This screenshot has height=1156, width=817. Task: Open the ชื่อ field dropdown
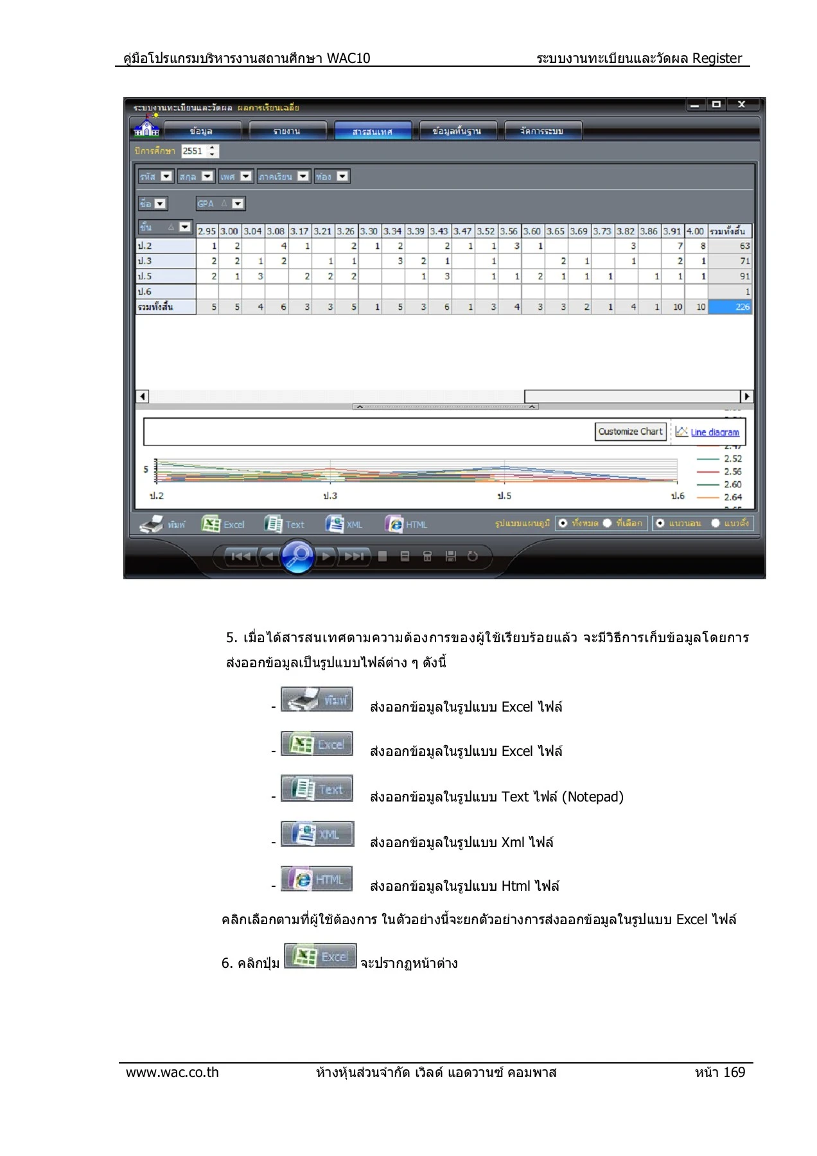coord(160,204)
